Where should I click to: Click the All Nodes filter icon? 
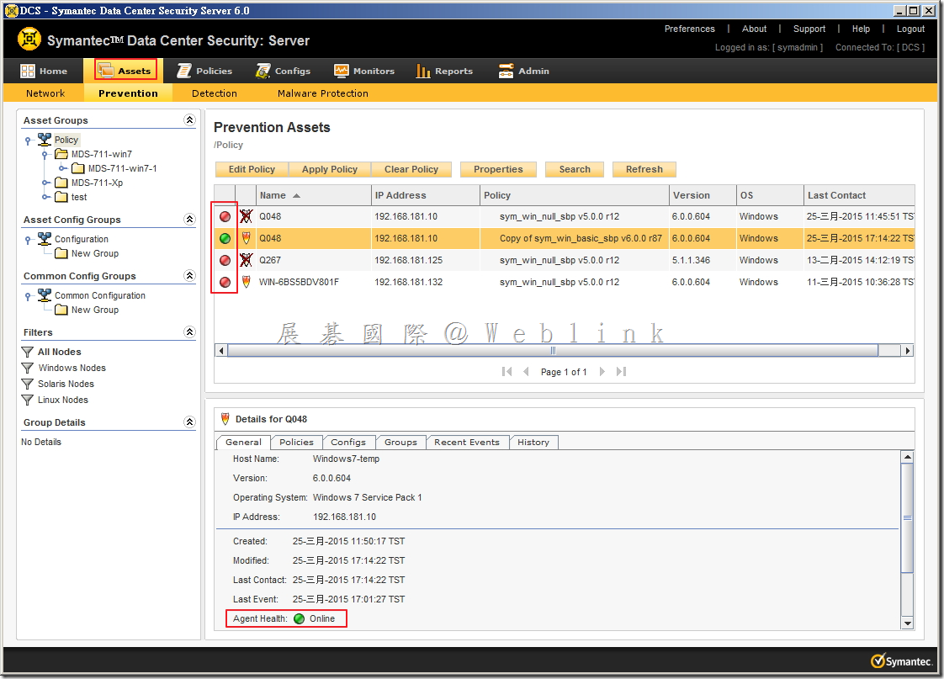coord(28,353)
